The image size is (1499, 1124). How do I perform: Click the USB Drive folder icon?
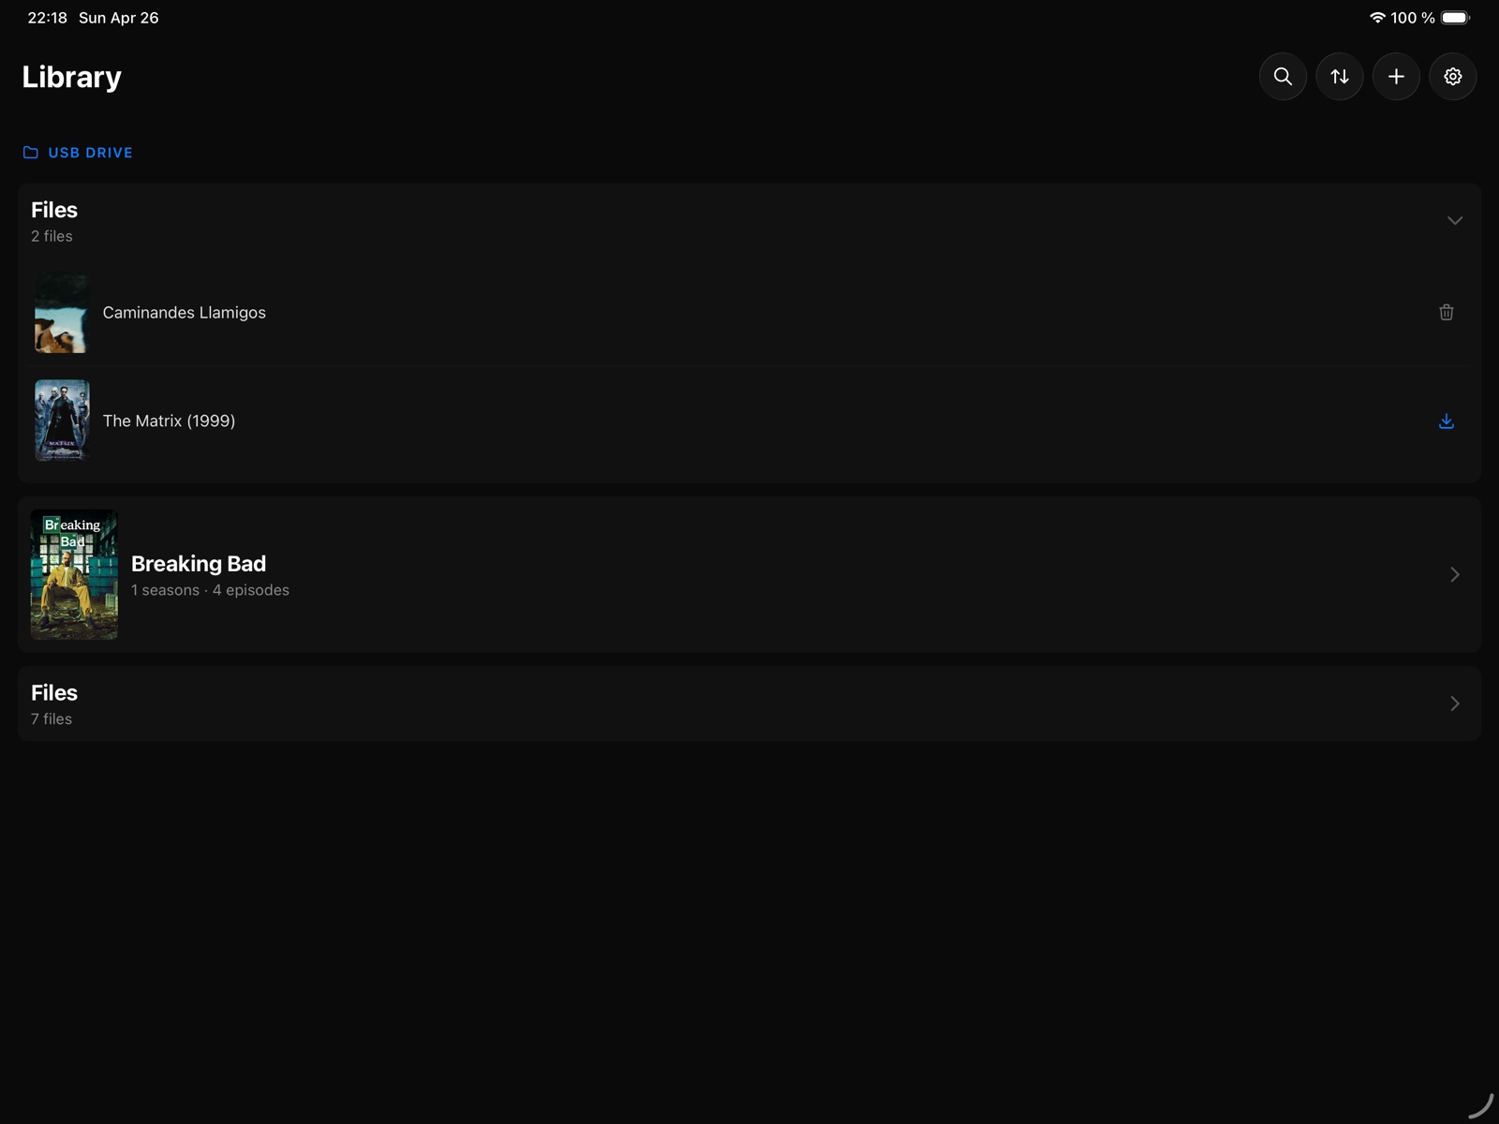tap(31, 153)
